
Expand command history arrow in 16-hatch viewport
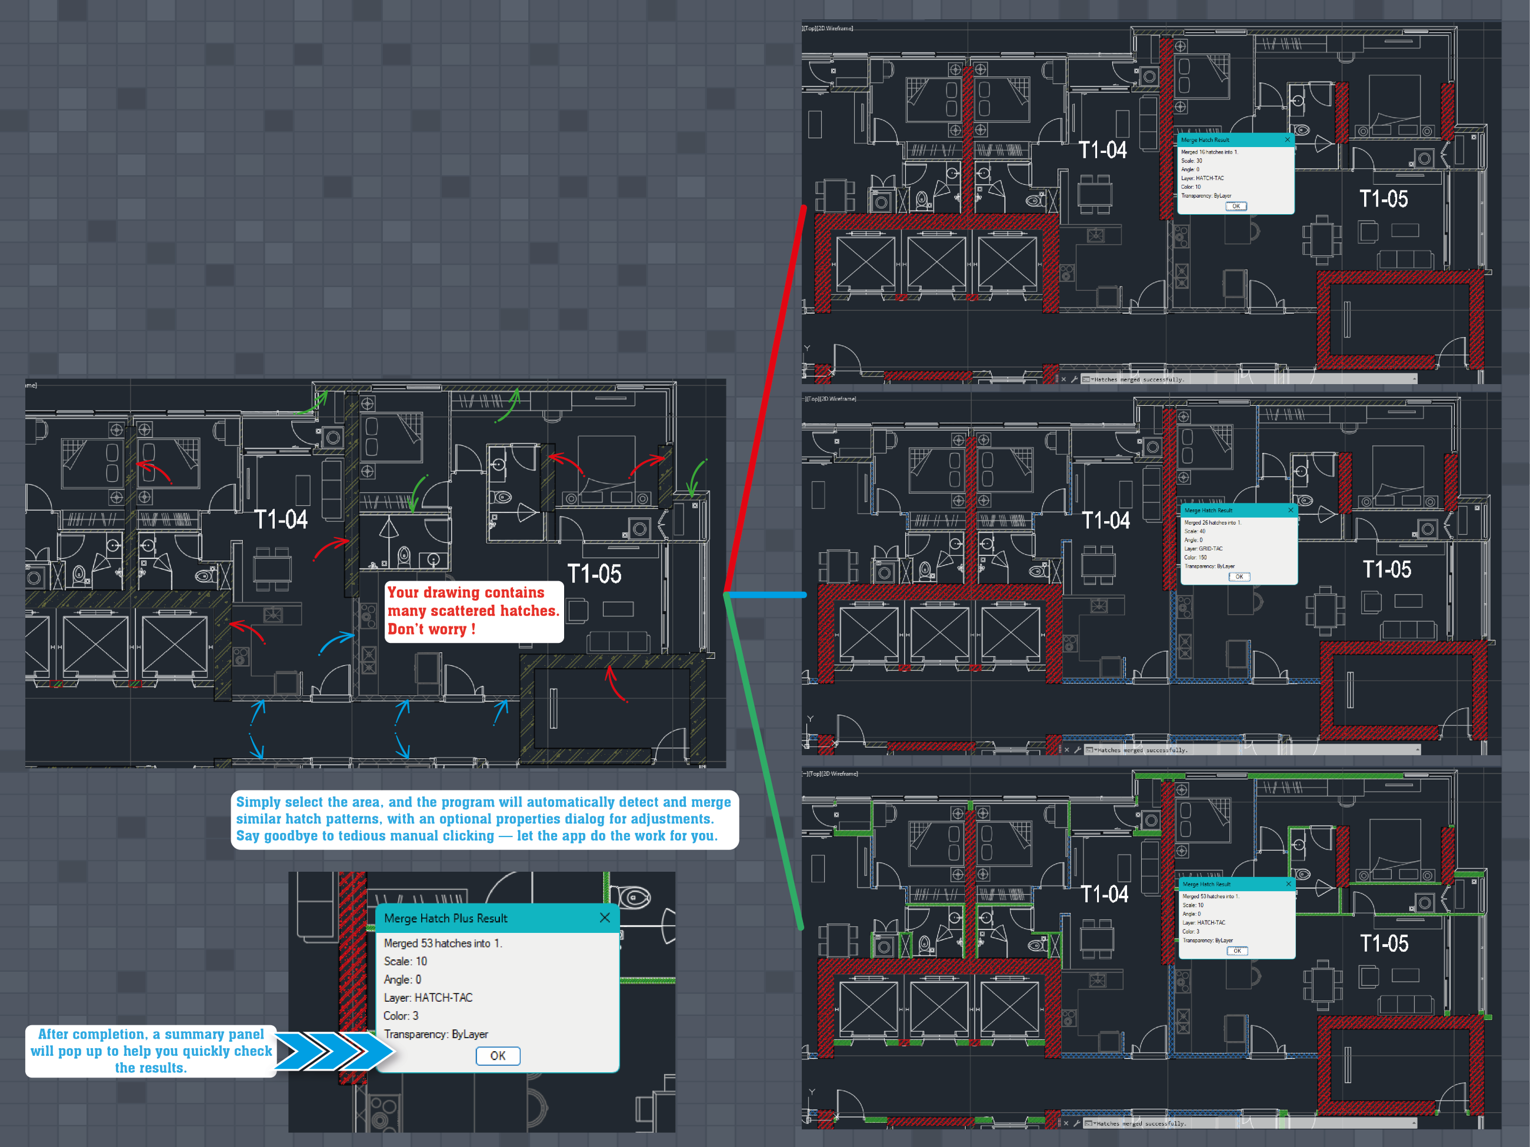click(1415, 379)
